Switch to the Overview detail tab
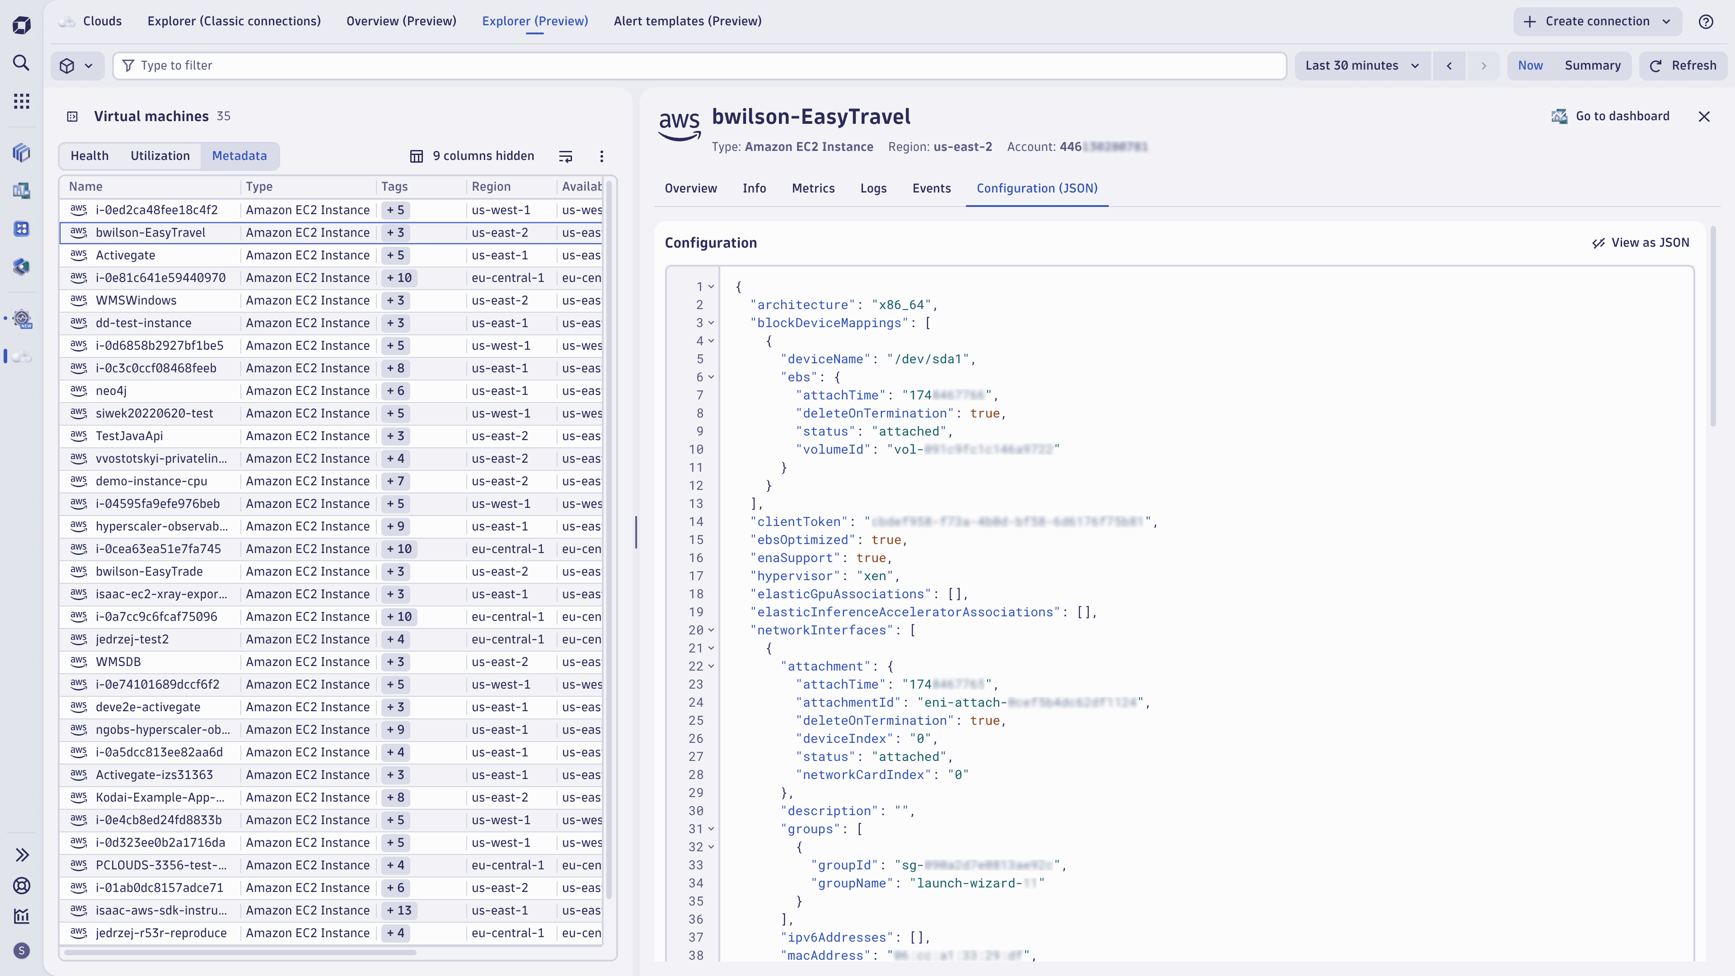Image resolution: width=1735 pixels, height=976 pixels. [690, 188]
